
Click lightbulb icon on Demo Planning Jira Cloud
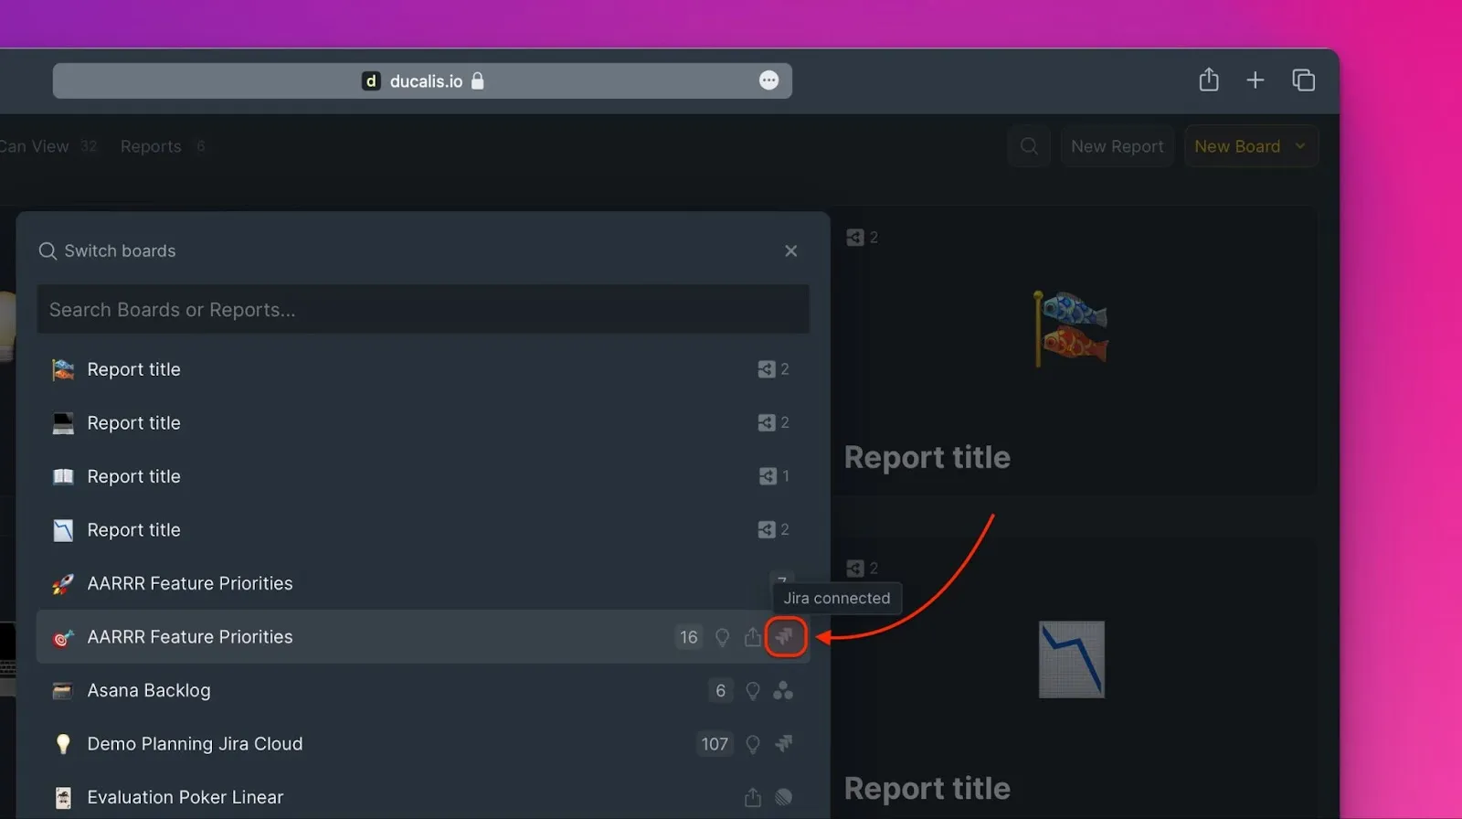pyautogui.click(x=752, y=744)
